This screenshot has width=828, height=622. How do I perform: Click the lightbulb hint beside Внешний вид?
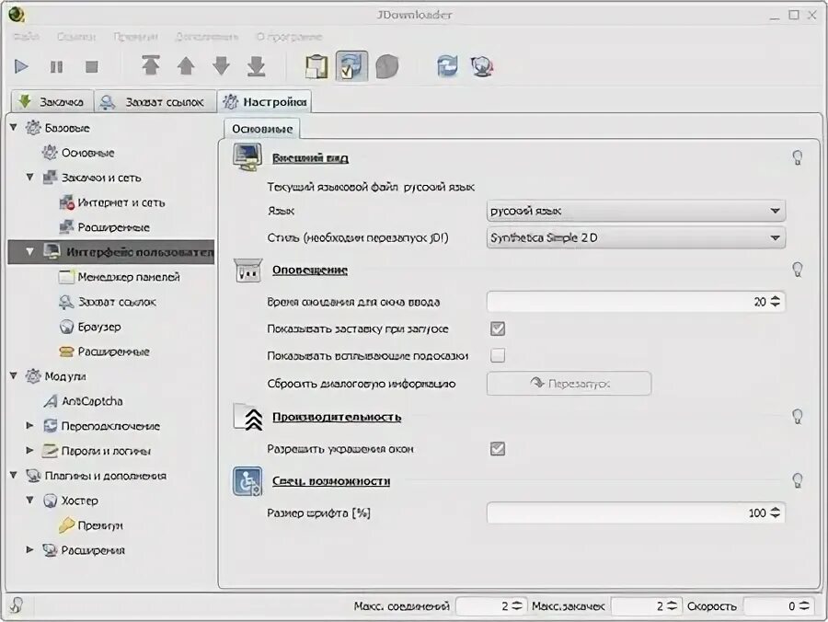pyautogui.click(x=798, y=157)
